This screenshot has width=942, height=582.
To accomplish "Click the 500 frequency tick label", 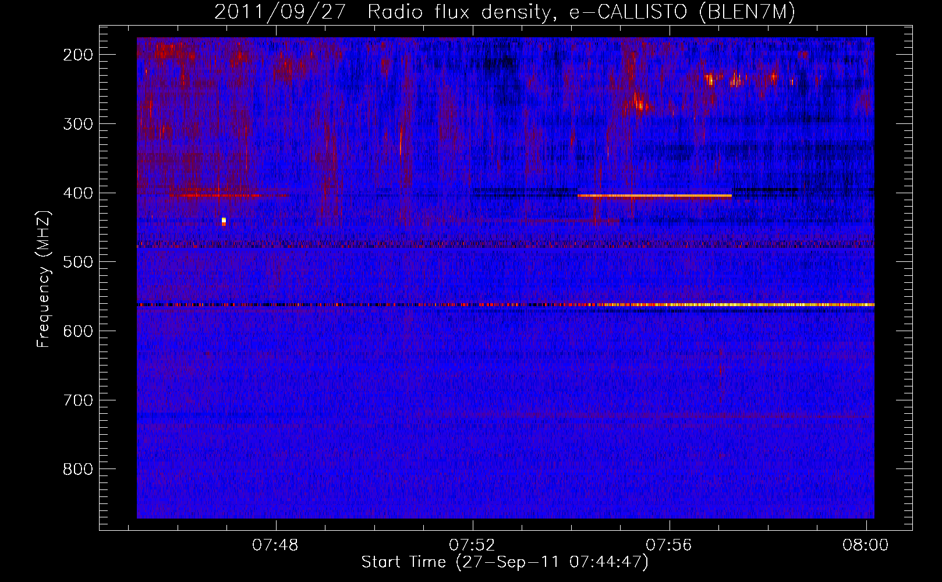I will click(x=77, y=262).
